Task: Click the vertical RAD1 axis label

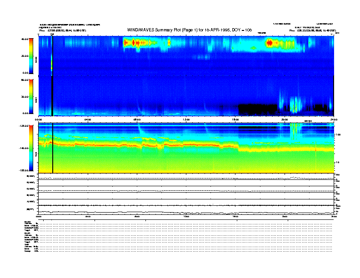Action: click(x=36, y=99)
